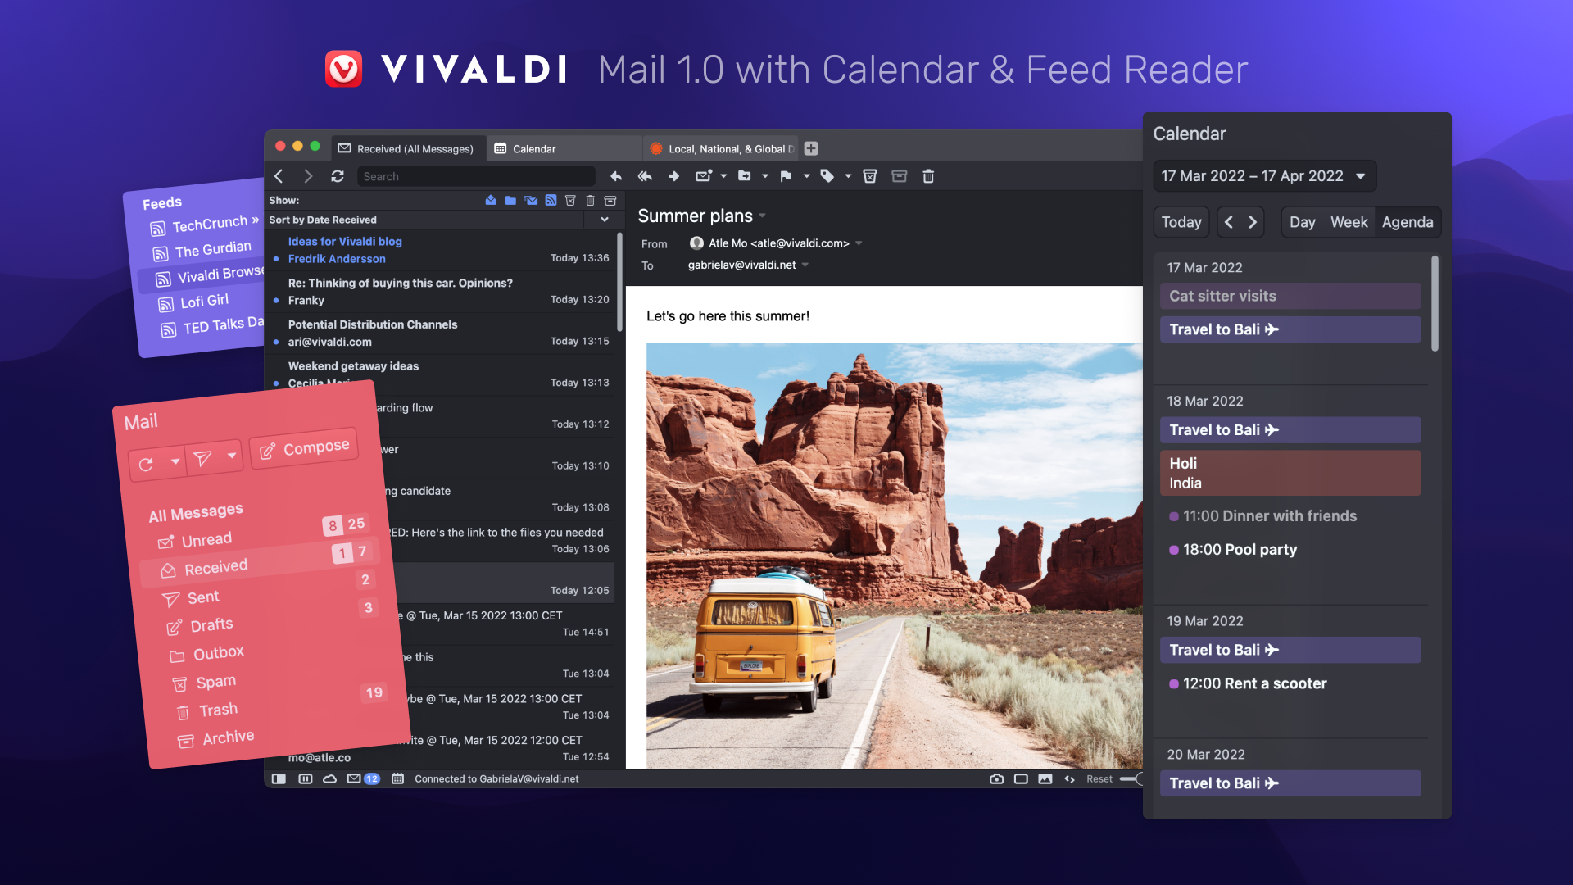This screenshot has width=1573, height=885.
Task: Select the Unread folder in Mail panel
Action: [x=207, y=538]
